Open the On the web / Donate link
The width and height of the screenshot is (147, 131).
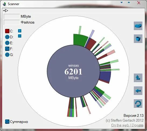(127, 125)
